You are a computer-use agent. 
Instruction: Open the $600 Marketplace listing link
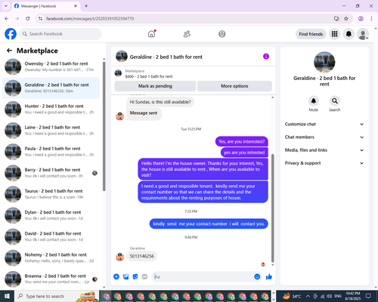point(149,76)
